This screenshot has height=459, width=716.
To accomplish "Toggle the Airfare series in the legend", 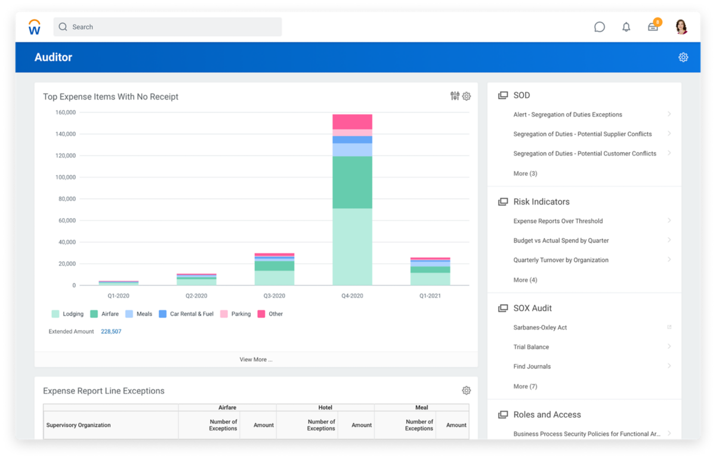I will [104, 314].
